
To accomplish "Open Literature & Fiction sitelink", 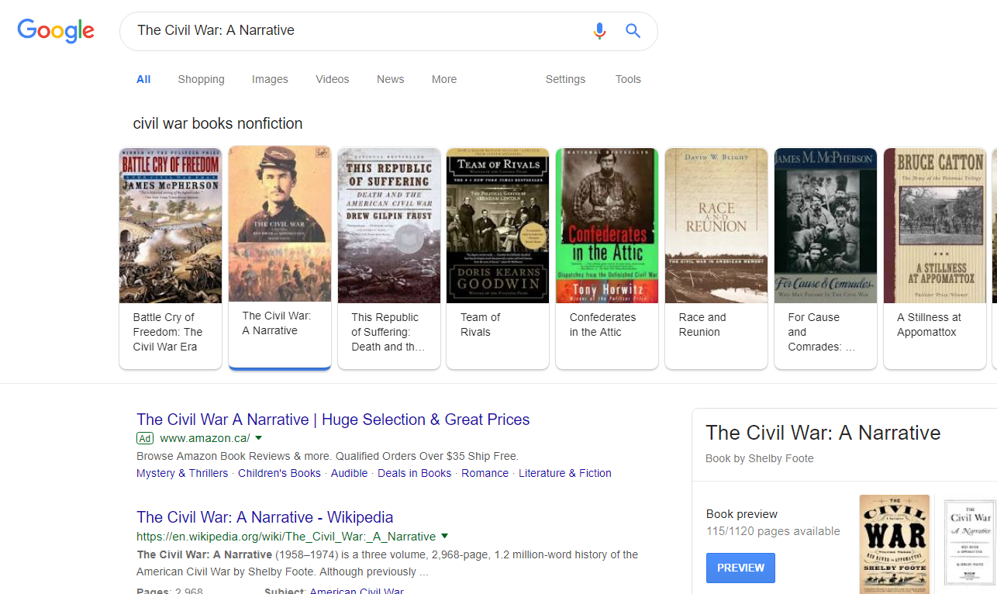I will 565,473.
